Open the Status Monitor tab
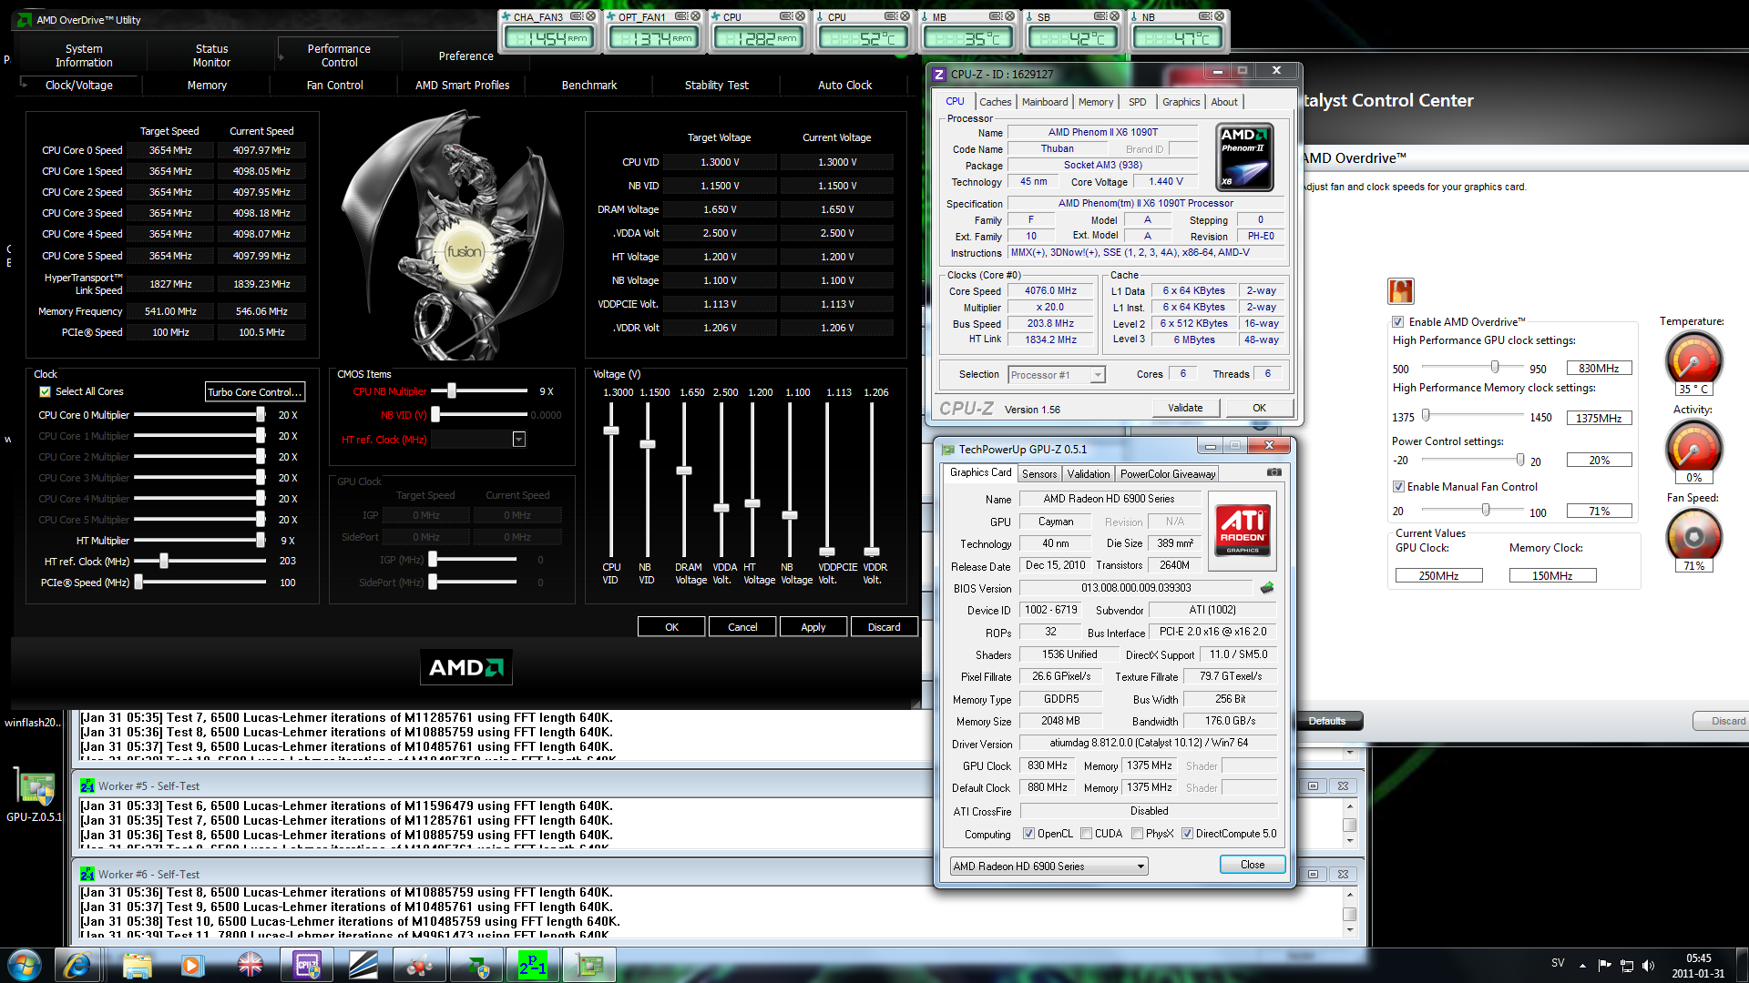 211,56
